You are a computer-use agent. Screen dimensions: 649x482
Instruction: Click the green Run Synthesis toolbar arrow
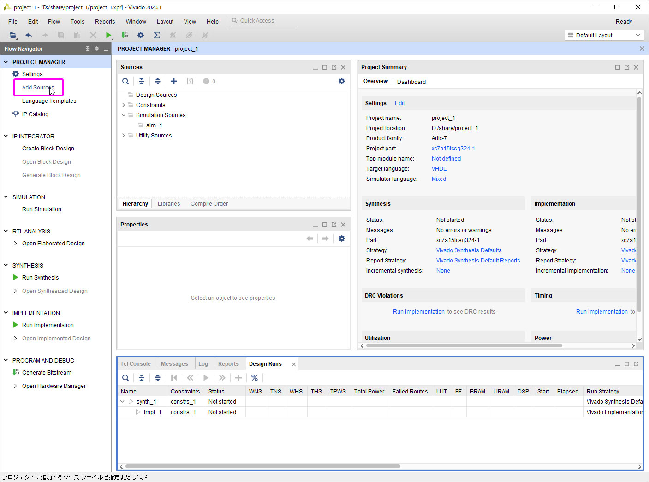108,35
